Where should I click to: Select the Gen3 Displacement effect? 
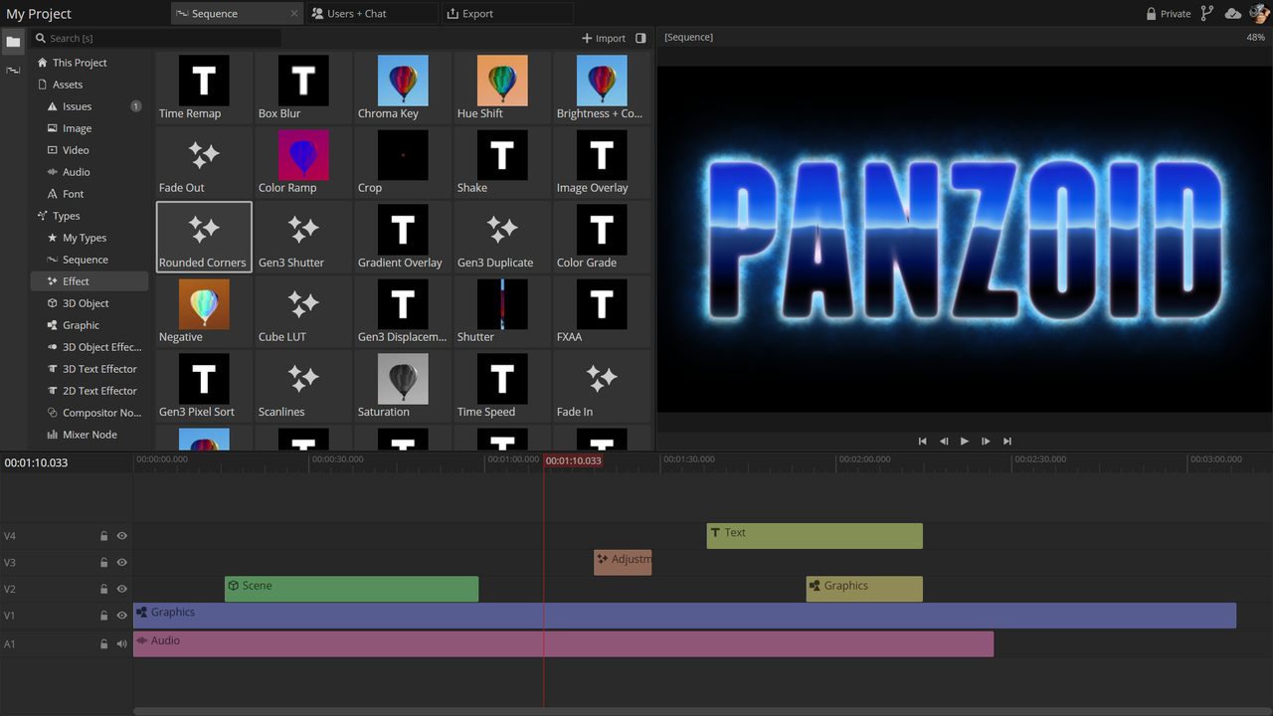point(403,311)
